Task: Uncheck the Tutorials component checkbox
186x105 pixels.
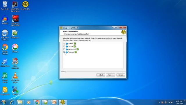Action: tap(64, 52)
